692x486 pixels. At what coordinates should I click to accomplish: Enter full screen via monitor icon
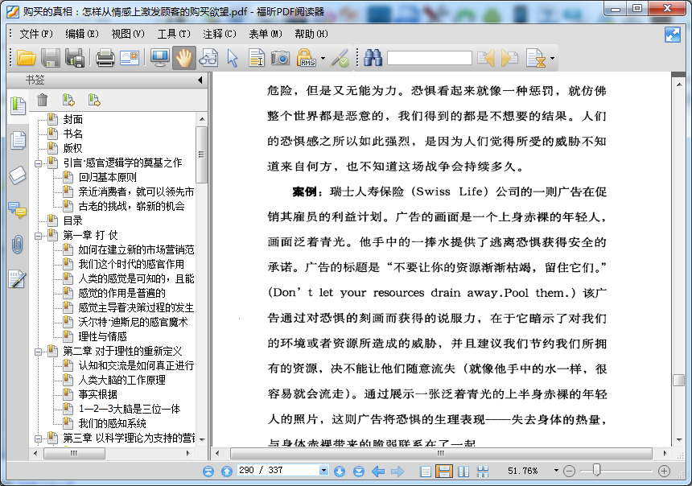click(159, 58)
